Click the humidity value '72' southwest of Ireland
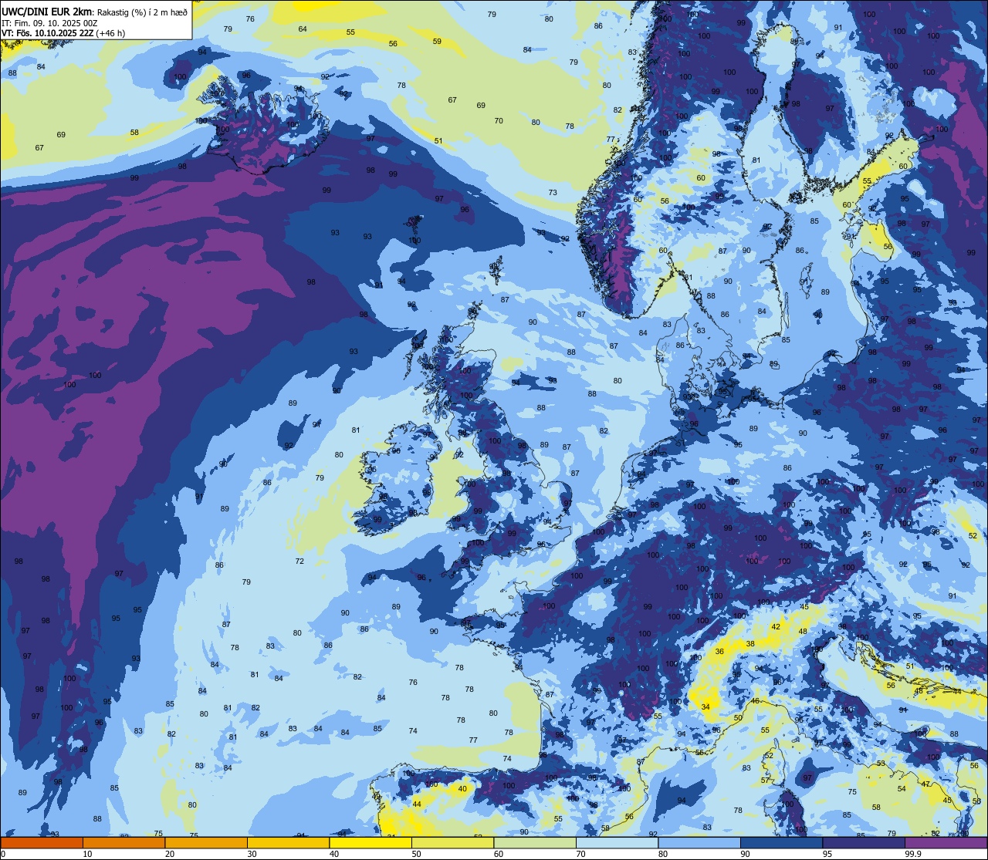 click(x=299, y=562)
